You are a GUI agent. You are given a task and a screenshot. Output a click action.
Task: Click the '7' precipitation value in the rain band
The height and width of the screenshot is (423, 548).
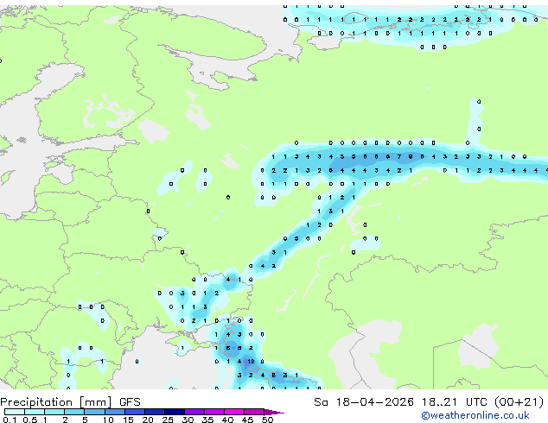point(399,157)
